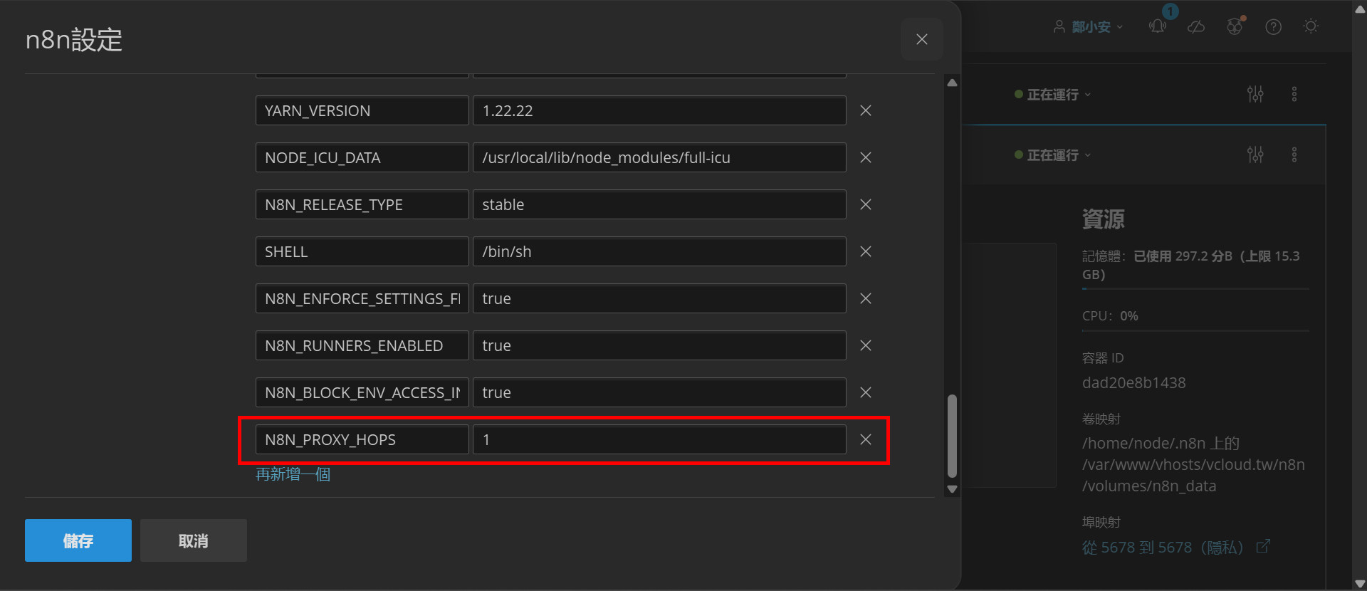
Task: Edit the N8N_ENFORCE_SETTINGS name field
Action: [362, 298]
